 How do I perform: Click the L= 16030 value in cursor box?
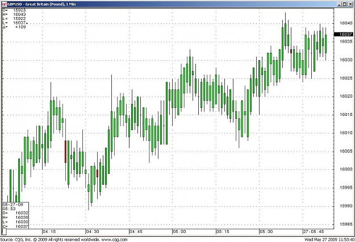15,222
